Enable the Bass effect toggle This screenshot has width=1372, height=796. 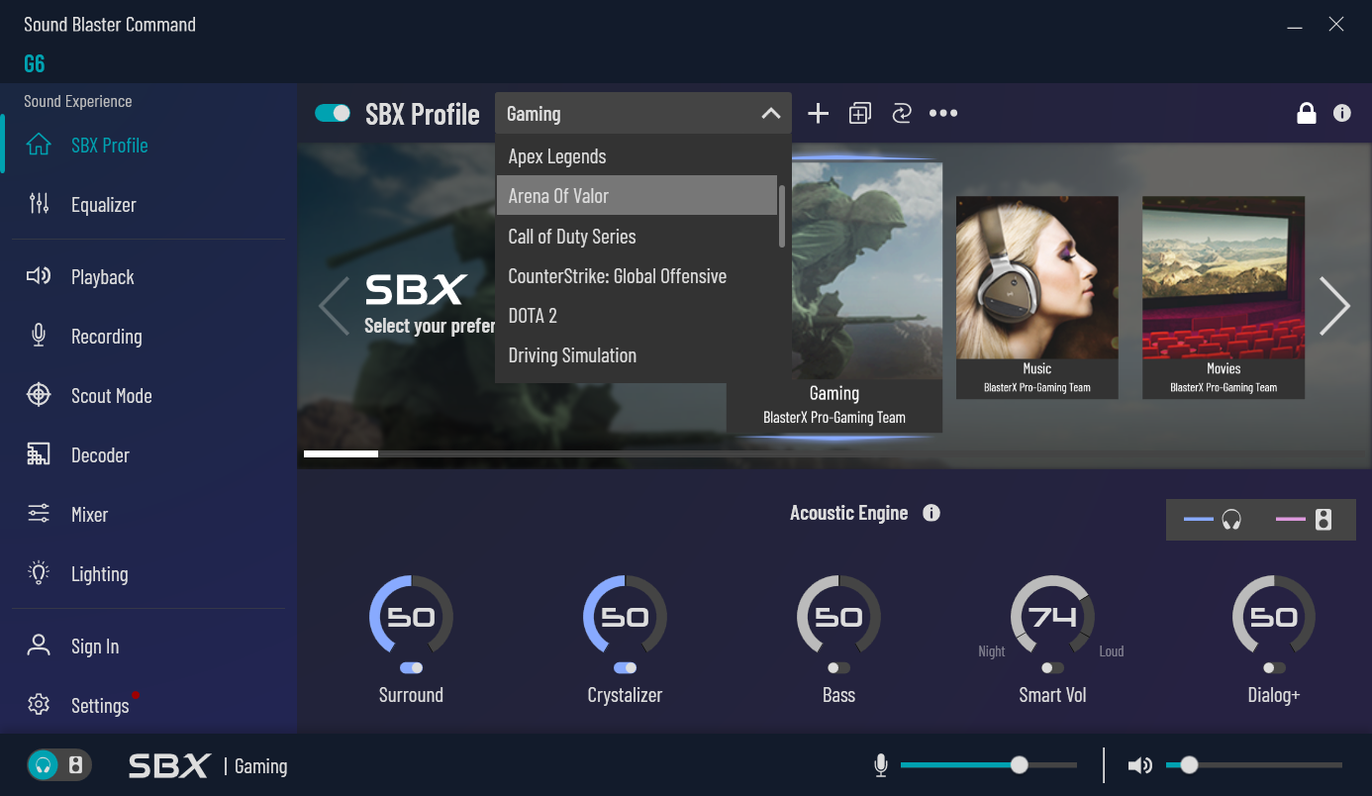tap(838, 668)
